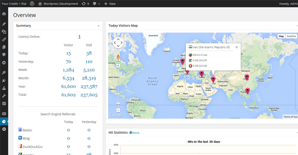Open the New content menu

110,4
